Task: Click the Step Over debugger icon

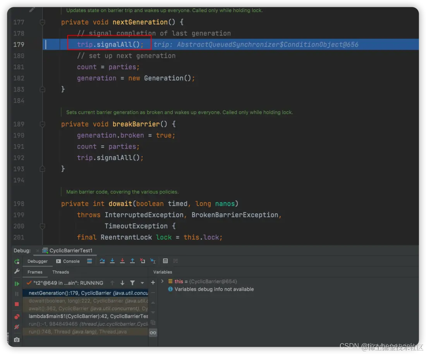Action: (102, 261)
